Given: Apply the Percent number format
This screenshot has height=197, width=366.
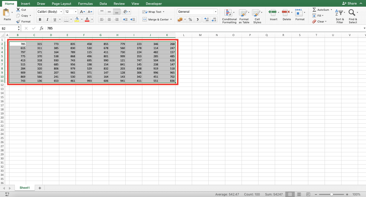Looking at the screenshot, I should 190,19.
